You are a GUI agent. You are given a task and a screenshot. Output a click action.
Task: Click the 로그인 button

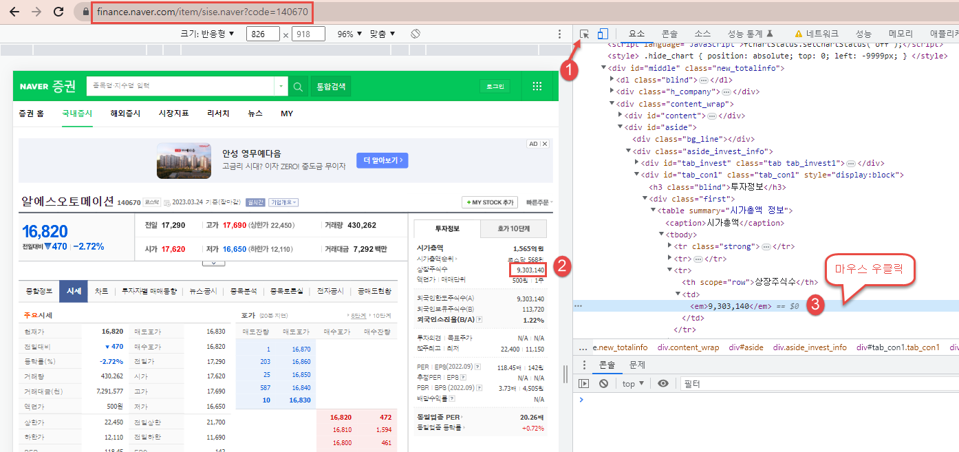tap(495, 86)
